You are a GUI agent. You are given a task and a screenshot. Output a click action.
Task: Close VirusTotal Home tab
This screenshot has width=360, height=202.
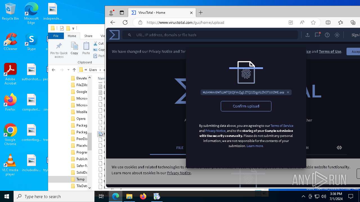coord(192,13)
